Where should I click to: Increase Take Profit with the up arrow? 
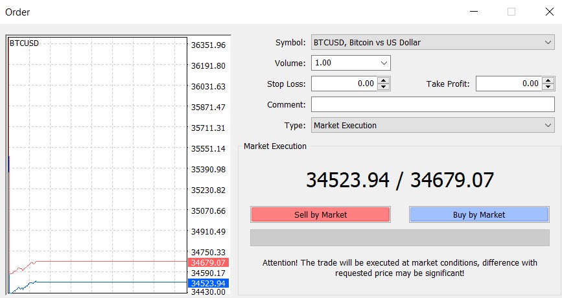point(548,80)
